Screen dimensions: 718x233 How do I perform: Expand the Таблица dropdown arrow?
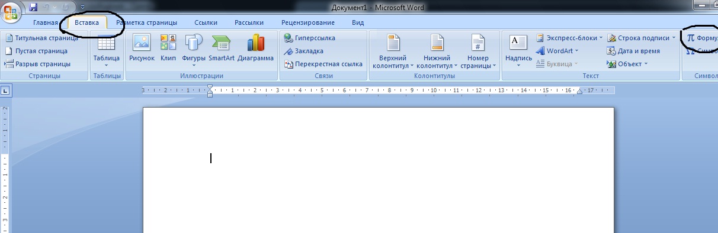(107, 65)
